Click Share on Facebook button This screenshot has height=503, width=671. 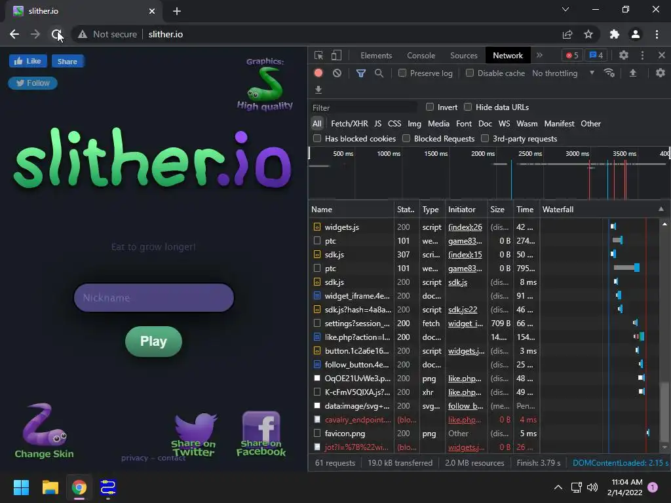point(261,434)
